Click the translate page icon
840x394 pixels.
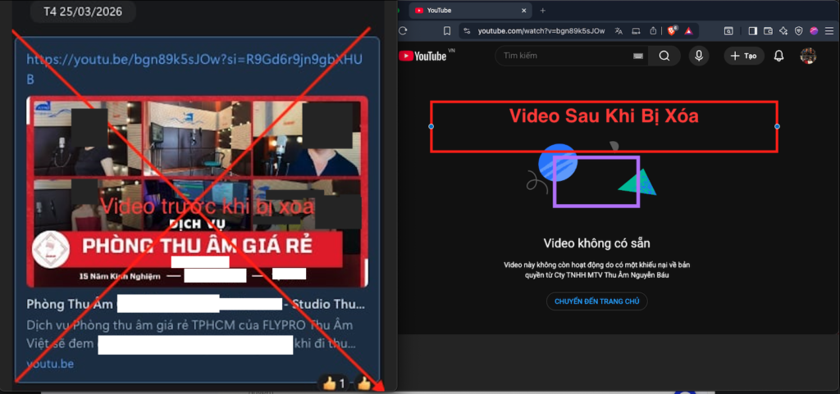619,31
